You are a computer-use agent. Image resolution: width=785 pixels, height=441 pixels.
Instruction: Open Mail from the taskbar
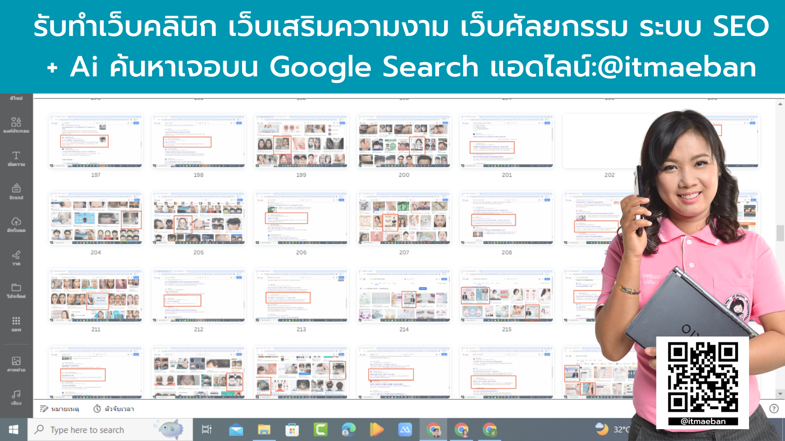[x=237, y=430]
